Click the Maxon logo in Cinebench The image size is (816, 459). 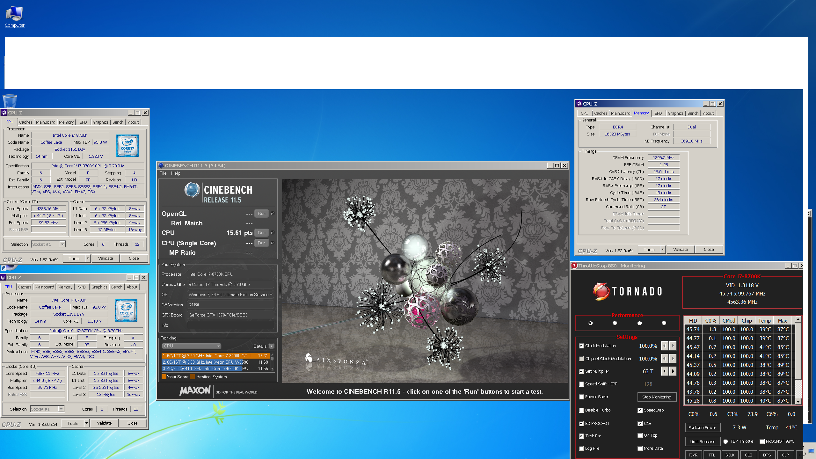coord(195,391)
